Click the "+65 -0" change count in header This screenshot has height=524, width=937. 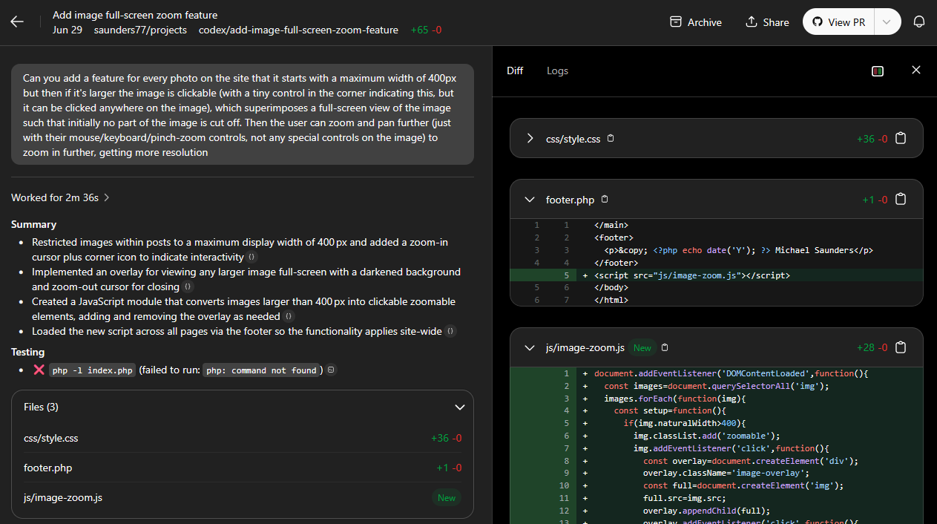(425, 30)
